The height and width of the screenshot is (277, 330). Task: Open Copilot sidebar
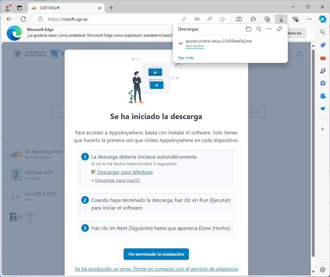coord(323,19)
